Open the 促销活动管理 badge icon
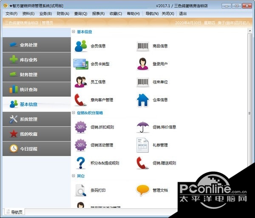255x218 pixels. [x=81, y=145]
